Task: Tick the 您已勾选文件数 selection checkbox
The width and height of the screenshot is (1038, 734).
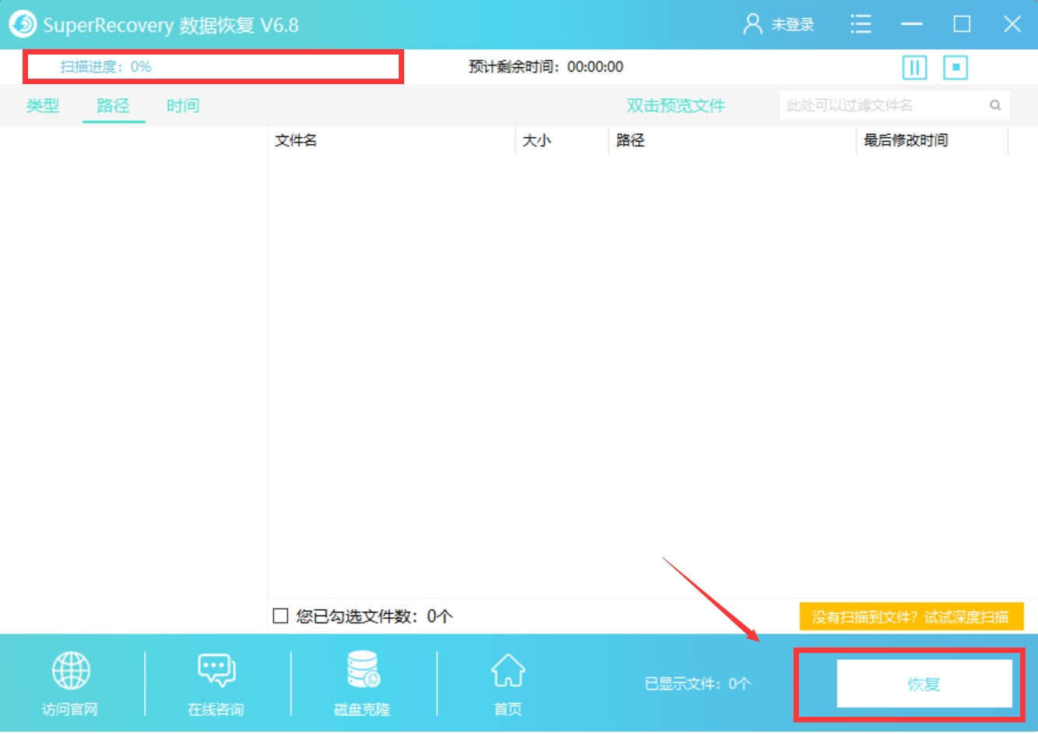Action: [279, 616]
